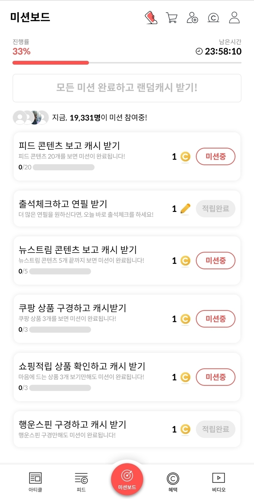
Task: Tap the pencil reward icon
Action: click(185, 209)
